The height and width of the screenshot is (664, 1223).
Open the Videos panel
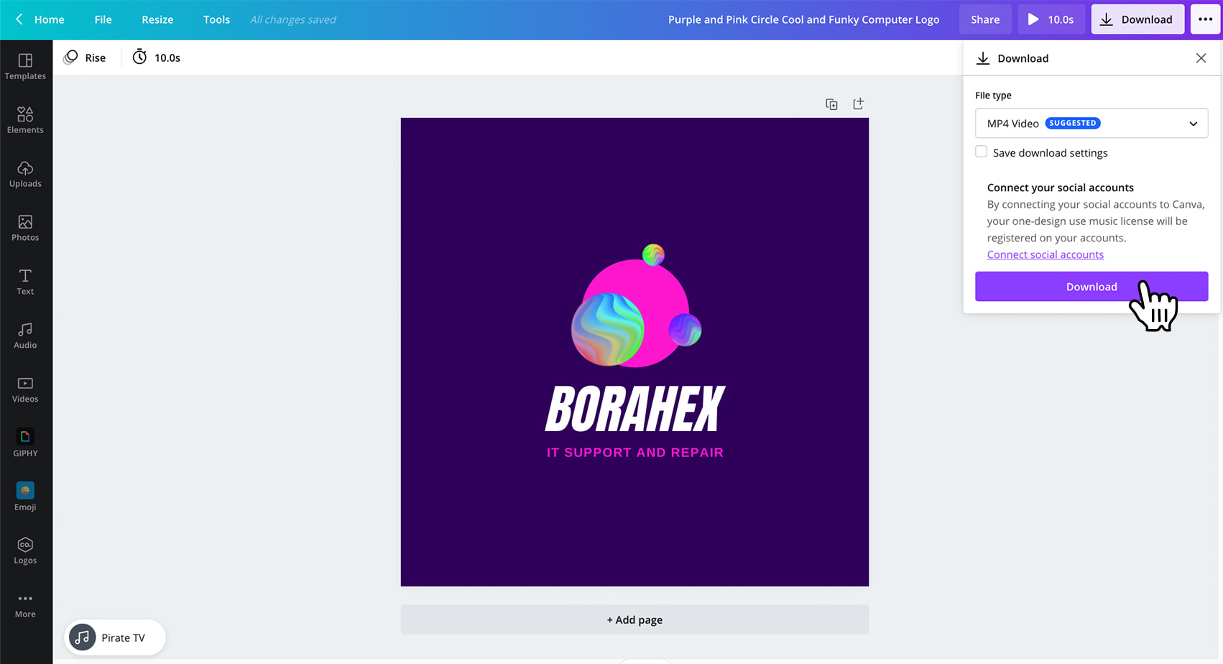[x=26, y=388]
